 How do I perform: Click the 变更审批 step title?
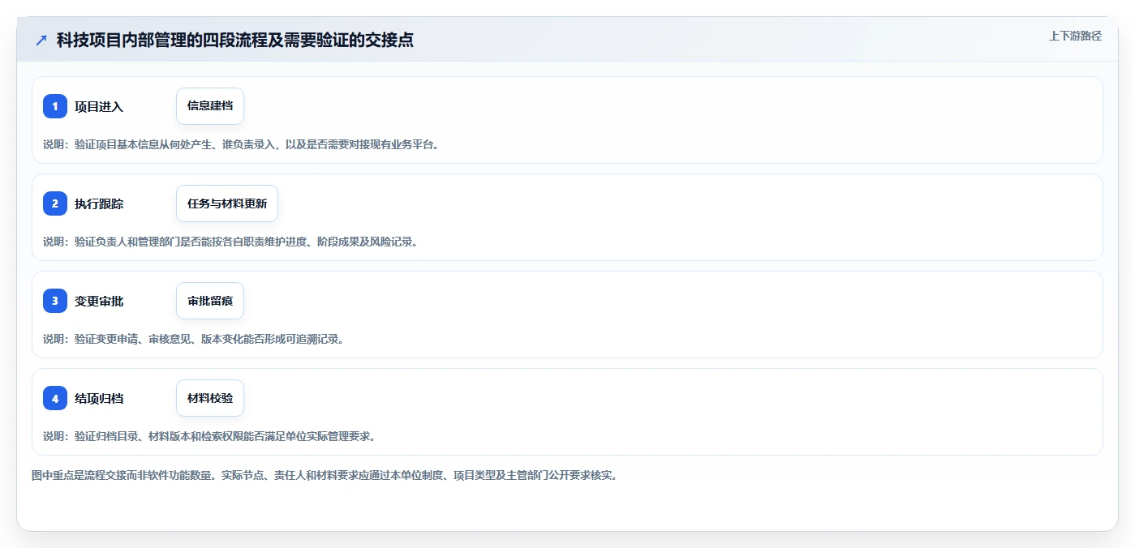[99, 301]
